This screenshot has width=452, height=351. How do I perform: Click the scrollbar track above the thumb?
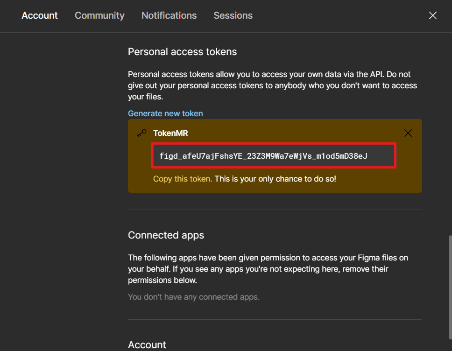(450, 140)
